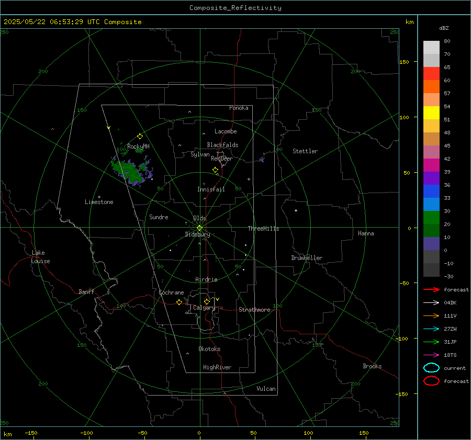
Task: Click the yellow diamond marker near RockyMH
Action: (x=140, y=137)
